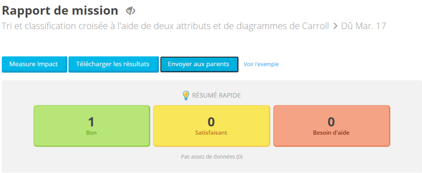The width and height of the screenshot is (422, 173).
Task: Select the Envoyer aux parents button
Action: [x=199, y=64]
